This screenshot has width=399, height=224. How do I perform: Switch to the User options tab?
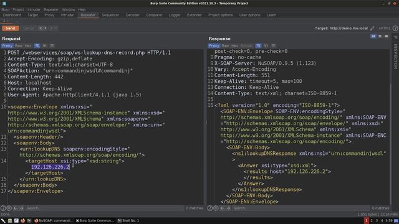point(250,15)
